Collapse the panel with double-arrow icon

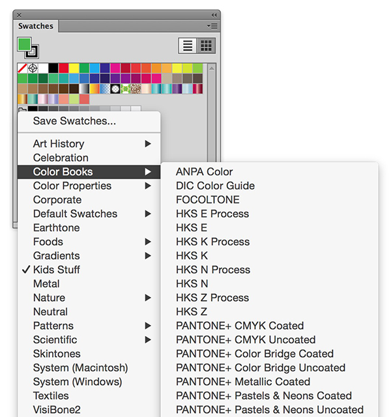[214, 15]
